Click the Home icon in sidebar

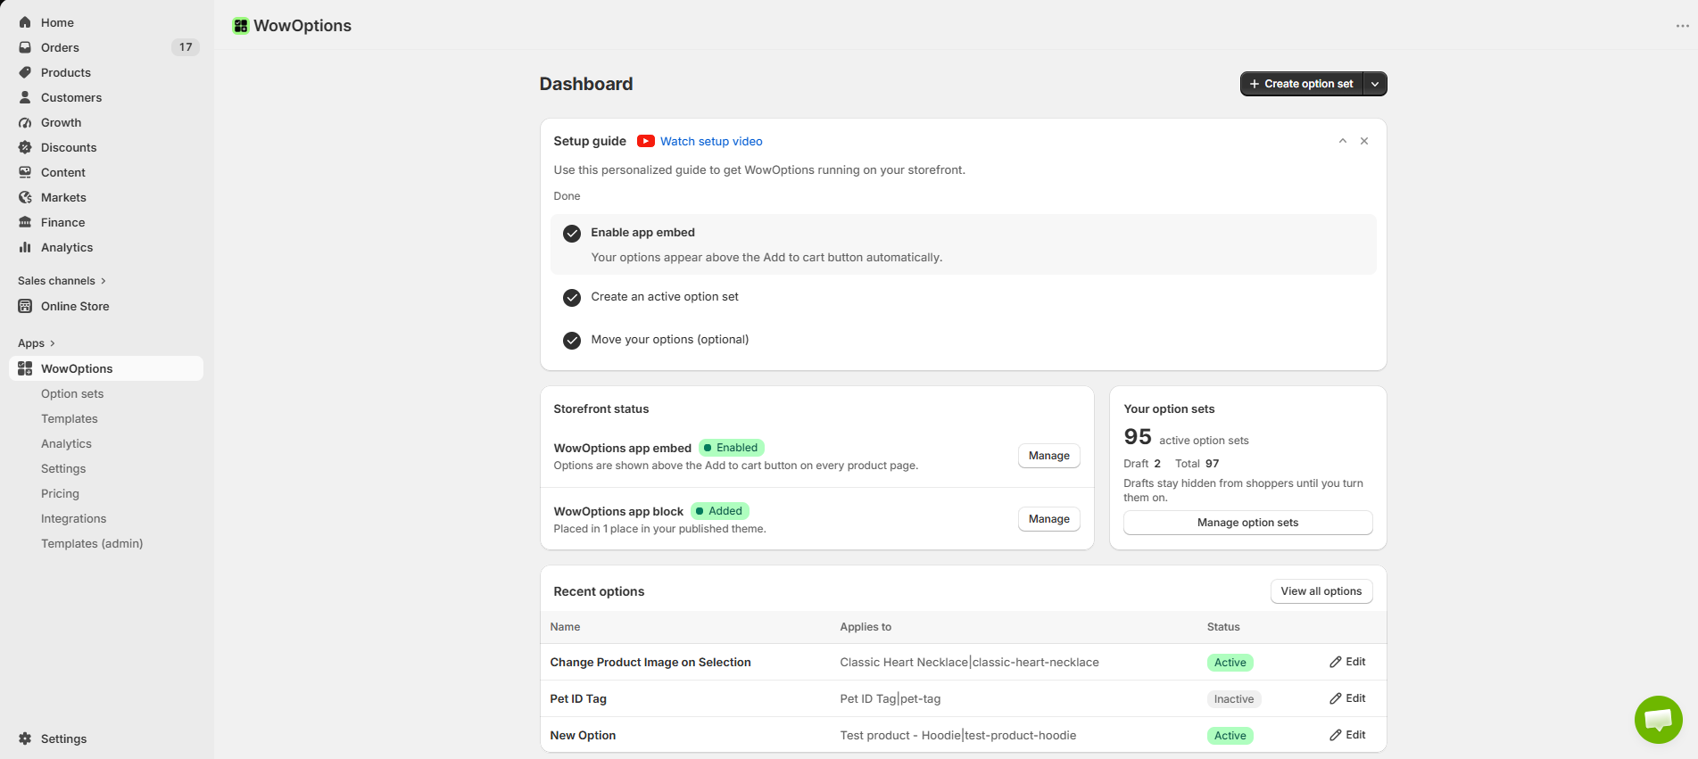25,22
